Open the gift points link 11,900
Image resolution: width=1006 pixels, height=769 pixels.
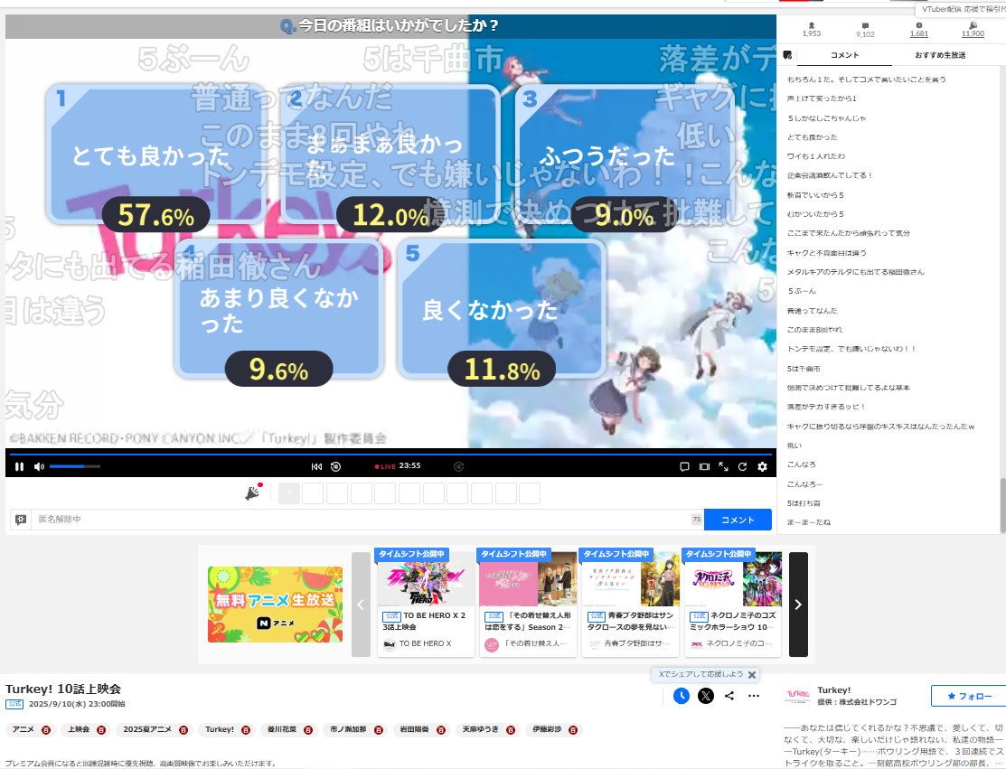point(973,30)
